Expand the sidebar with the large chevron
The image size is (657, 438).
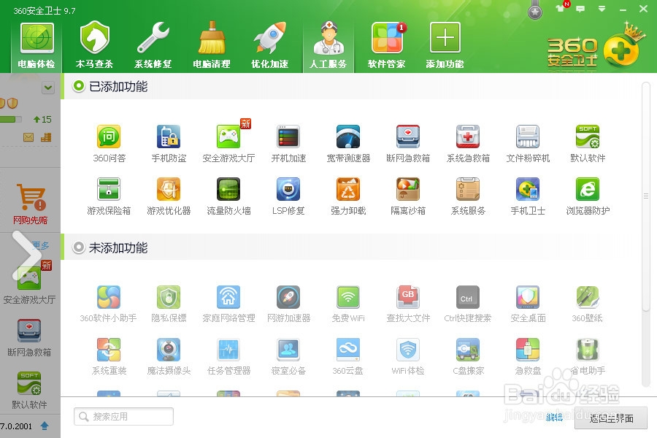[27, 255]
